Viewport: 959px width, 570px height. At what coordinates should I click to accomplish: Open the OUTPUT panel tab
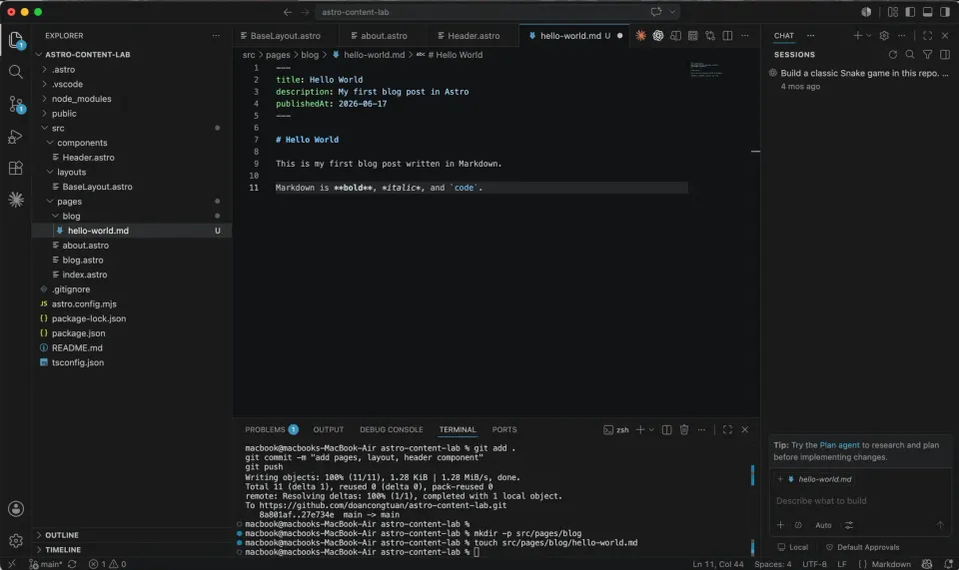329,429
